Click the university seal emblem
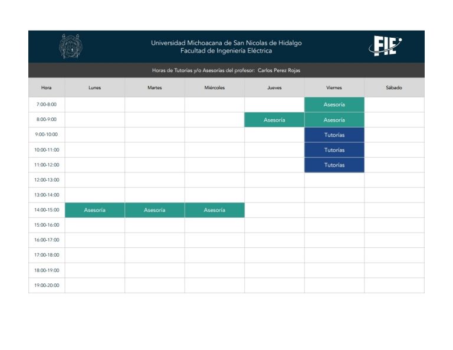This screenshot has height=350, width=453. [x=71, y=46]
